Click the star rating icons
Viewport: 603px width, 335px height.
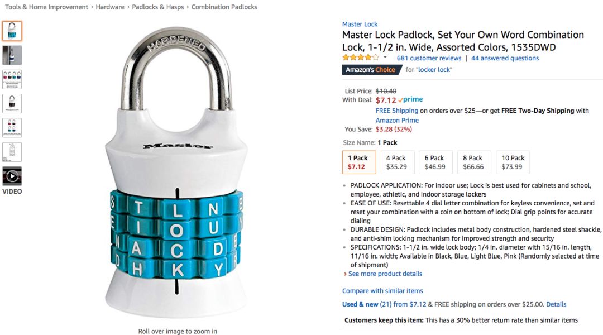(x=360, y=58)
